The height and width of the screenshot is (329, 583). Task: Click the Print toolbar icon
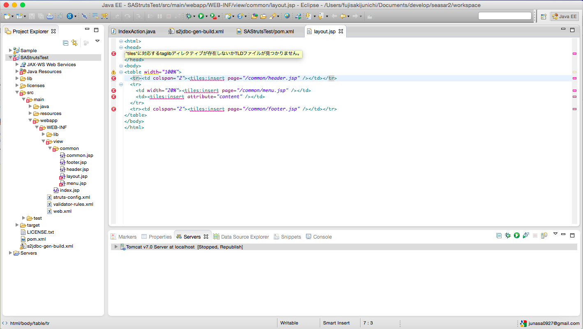[x=50, y=16]
